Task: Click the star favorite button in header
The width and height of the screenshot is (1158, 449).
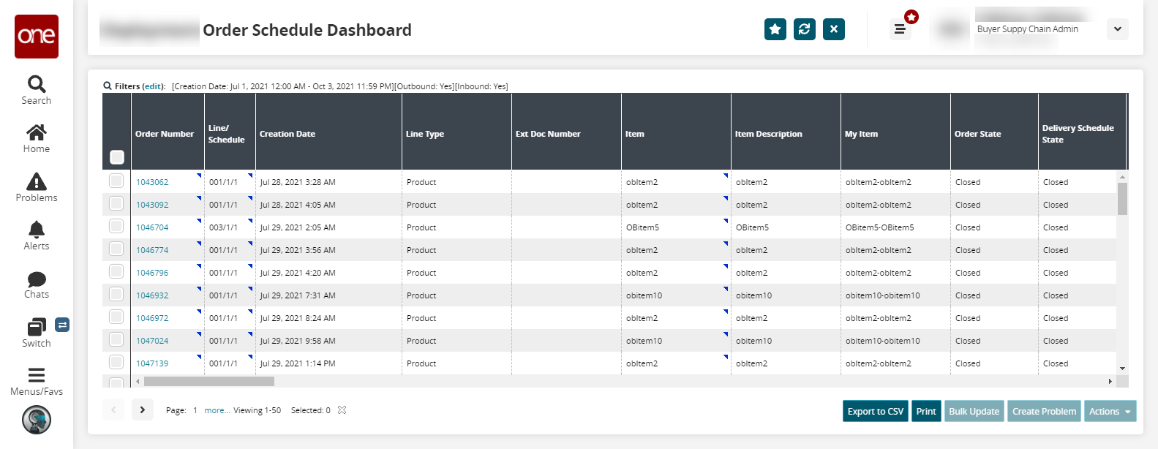Action: (x=775, y=29)
